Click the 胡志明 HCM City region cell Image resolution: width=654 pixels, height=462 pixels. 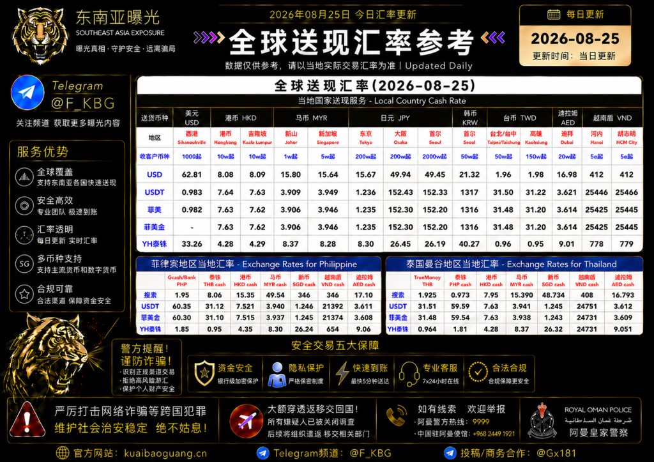click(x=627, y=137)
